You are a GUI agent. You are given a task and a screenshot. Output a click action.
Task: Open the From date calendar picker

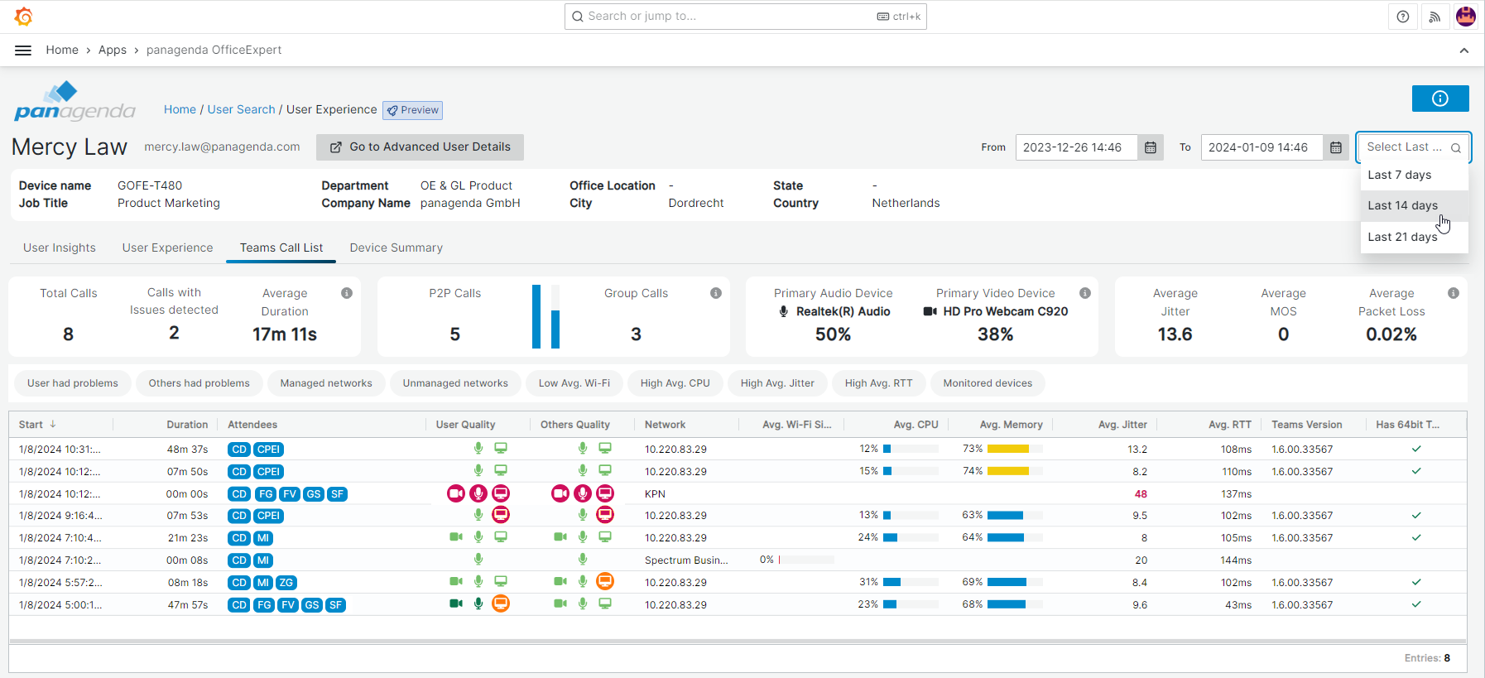pos(1151,147)
